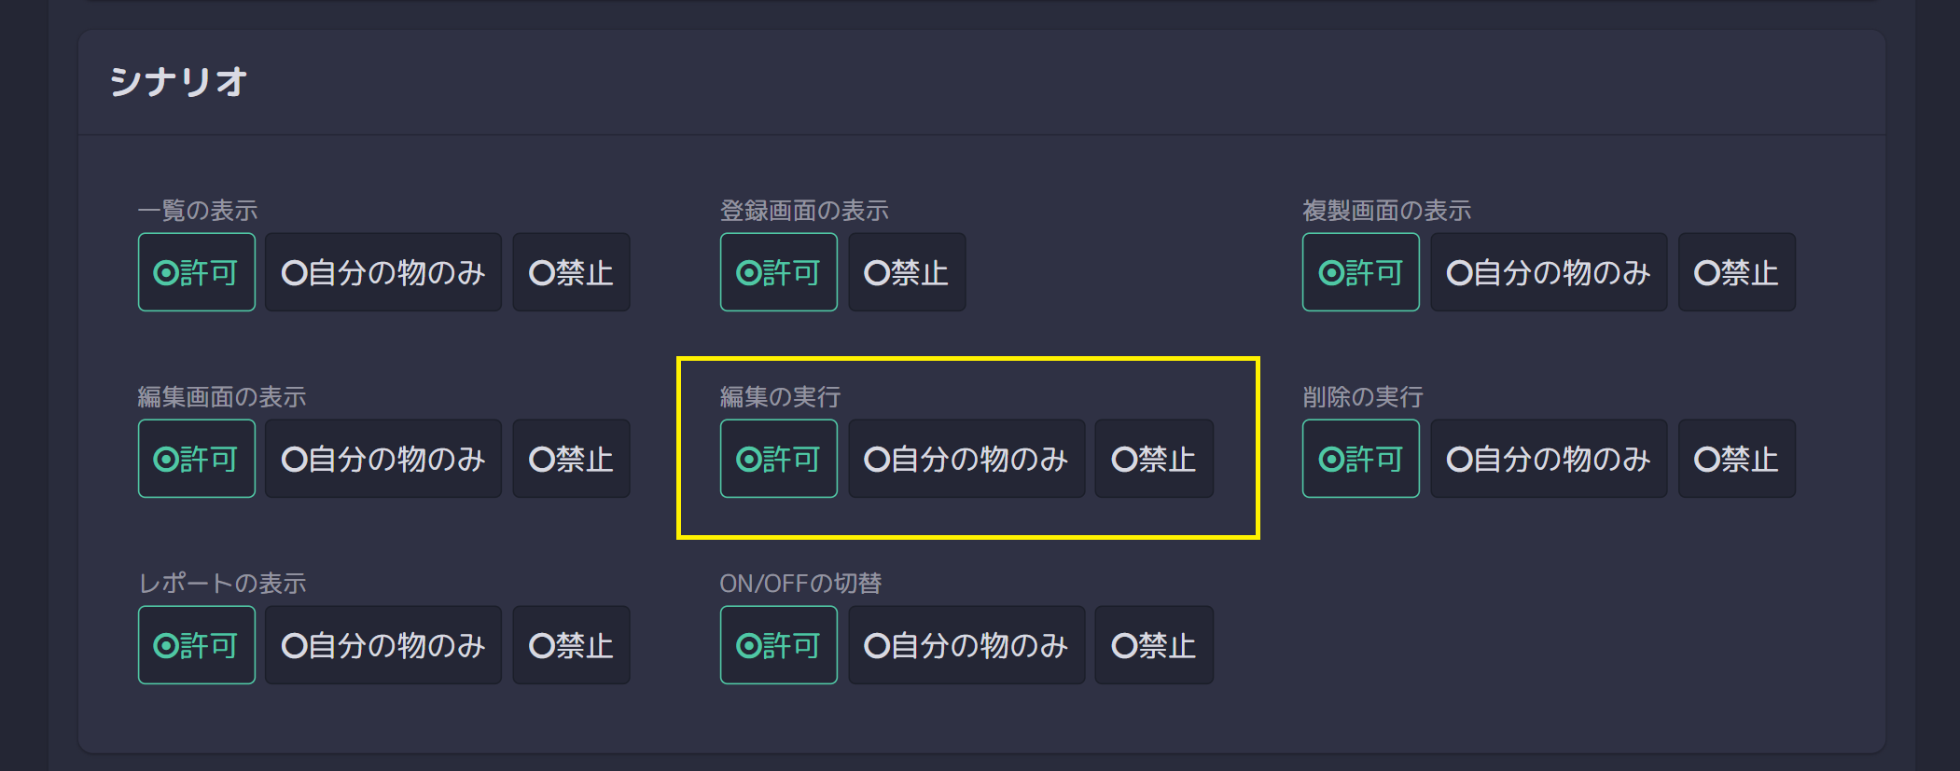Choose 自分の物のみ for ON/OFFの切替
Screen dimensions: 1960x771
966,645
